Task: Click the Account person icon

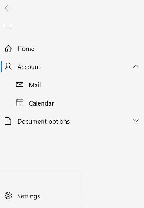Action: [8, 67]
